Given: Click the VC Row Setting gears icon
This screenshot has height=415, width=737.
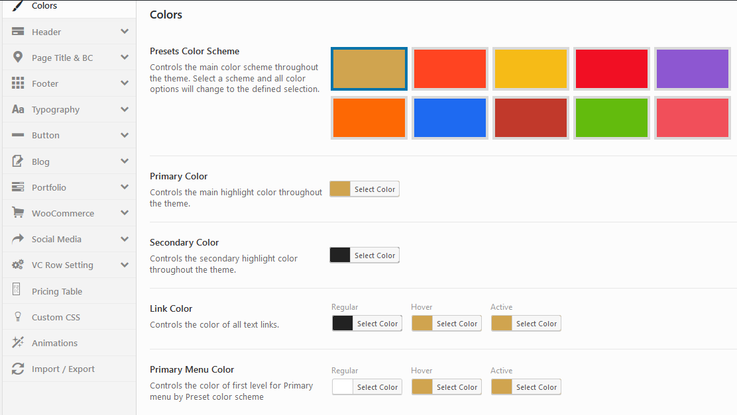Looking at the screenshot, I should pyautogui.click(x=18, y=265).
